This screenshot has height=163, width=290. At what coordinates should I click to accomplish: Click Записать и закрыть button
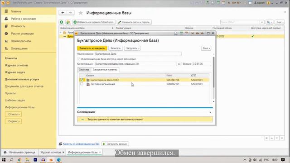tap(92, 48)
